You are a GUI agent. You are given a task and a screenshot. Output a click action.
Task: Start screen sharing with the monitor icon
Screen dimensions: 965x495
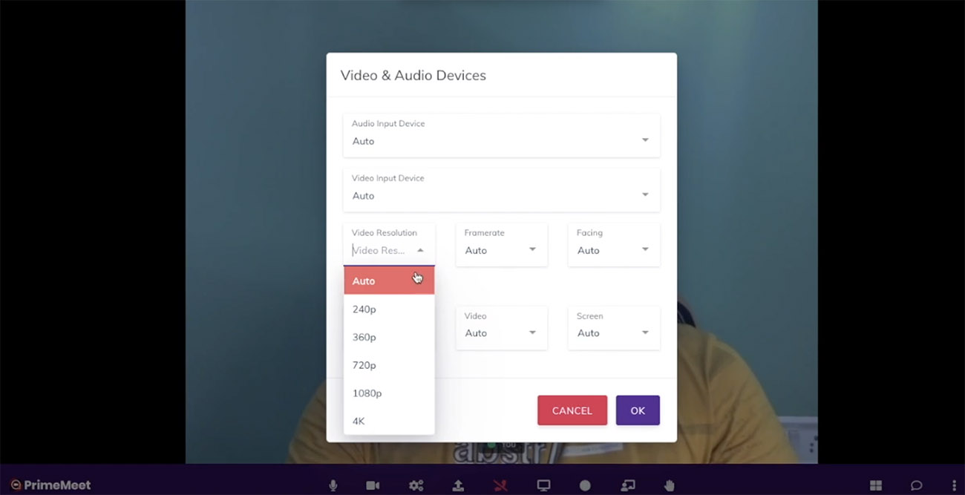[543, 485]
